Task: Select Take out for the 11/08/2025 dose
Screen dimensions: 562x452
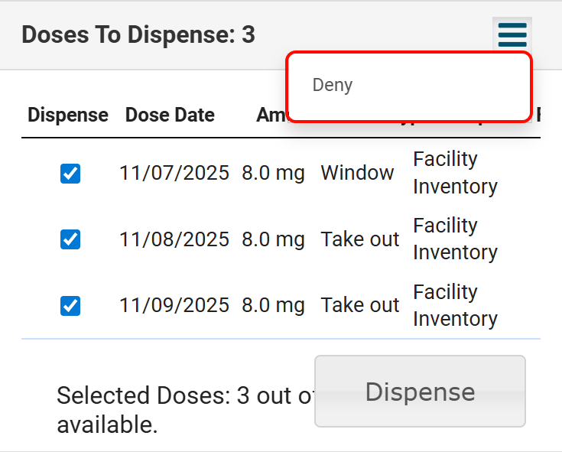Action: [x=360, y=239]
